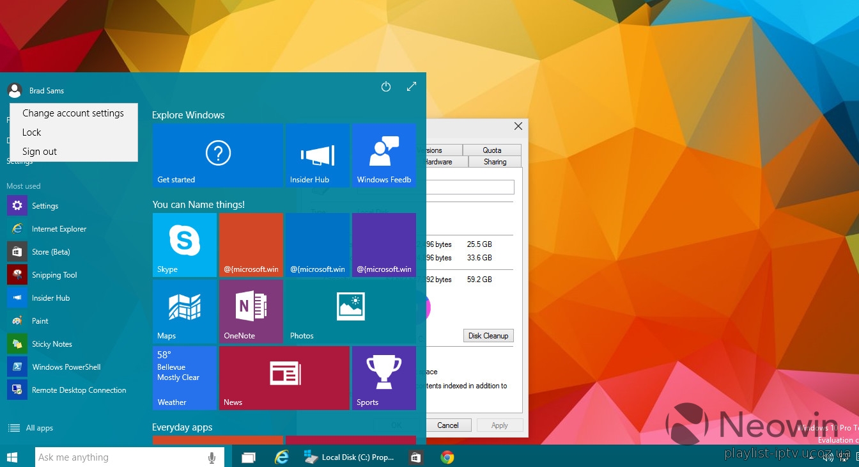The width and height of the screenshot is (859, 467).
Task: Click the 59.2 GB capacity value
Action: tap(479, 280)
